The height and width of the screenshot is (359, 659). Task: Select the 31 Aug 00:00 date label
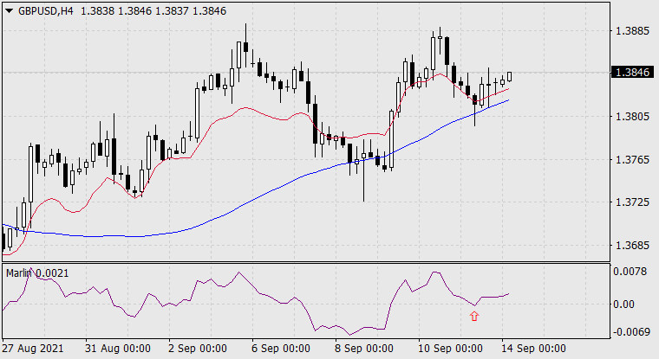[121, 348]
